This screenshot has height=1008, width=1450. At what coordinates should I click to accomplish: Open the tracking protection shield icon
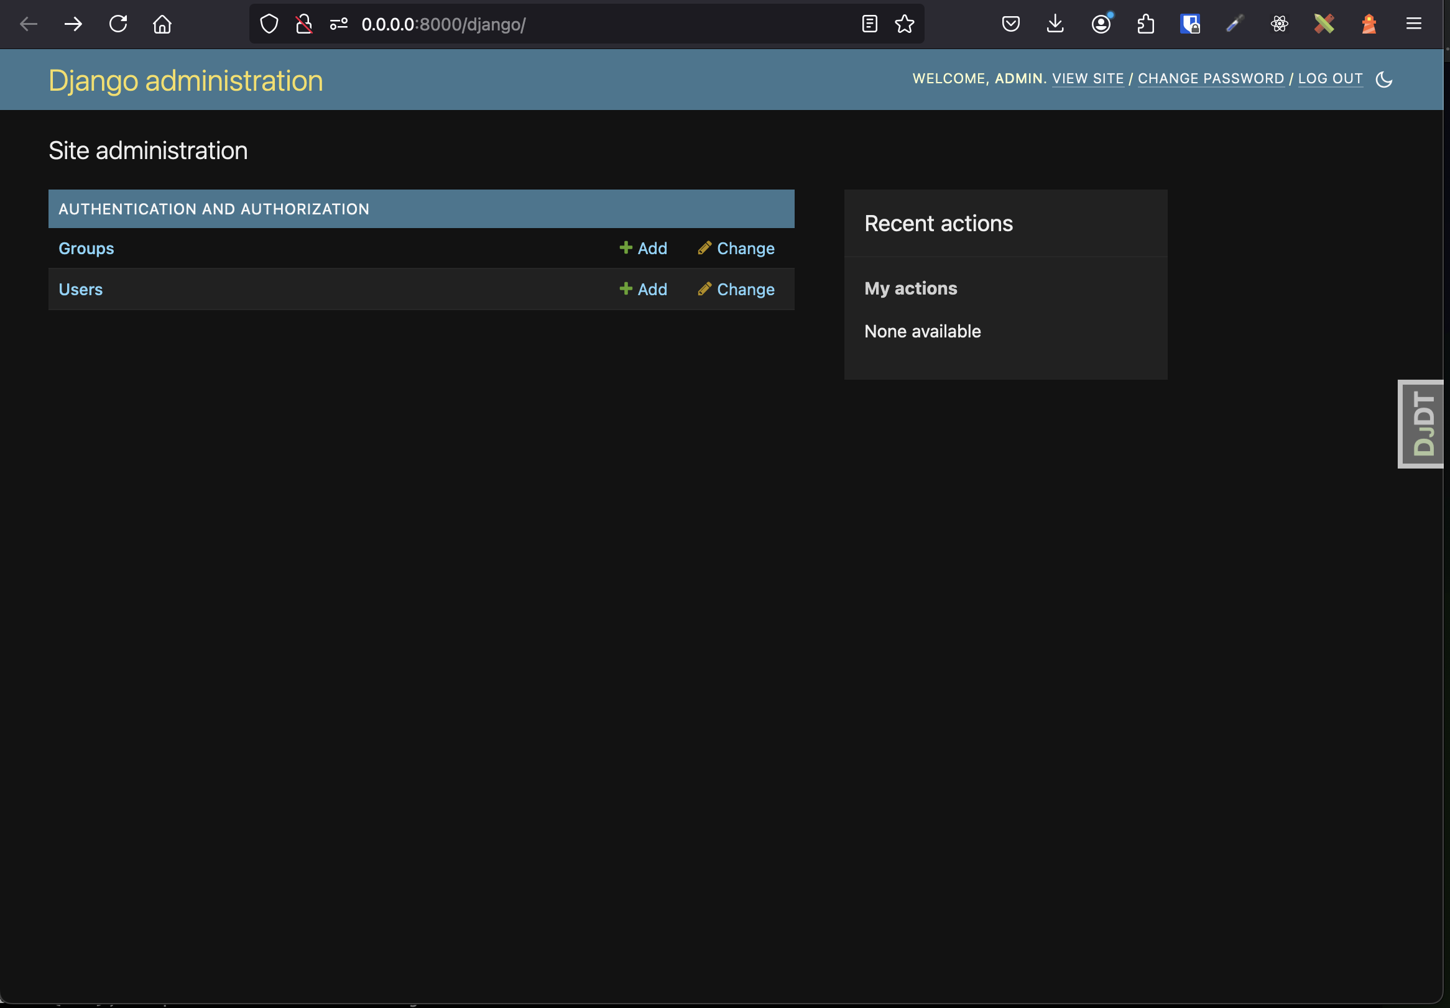tap(269, 24)
